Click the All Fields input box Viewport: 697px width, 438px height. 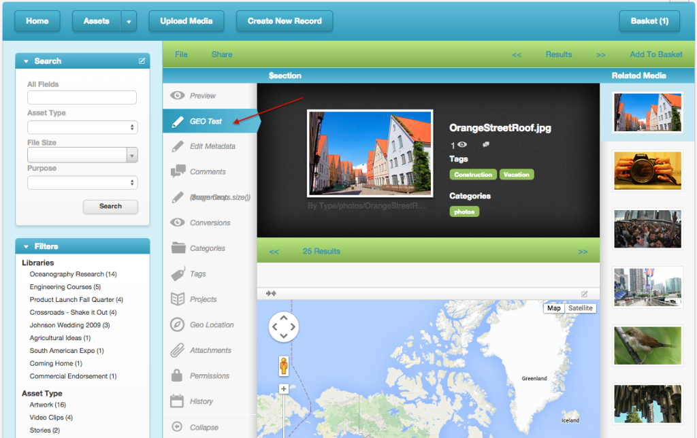[x=82, y=97]
